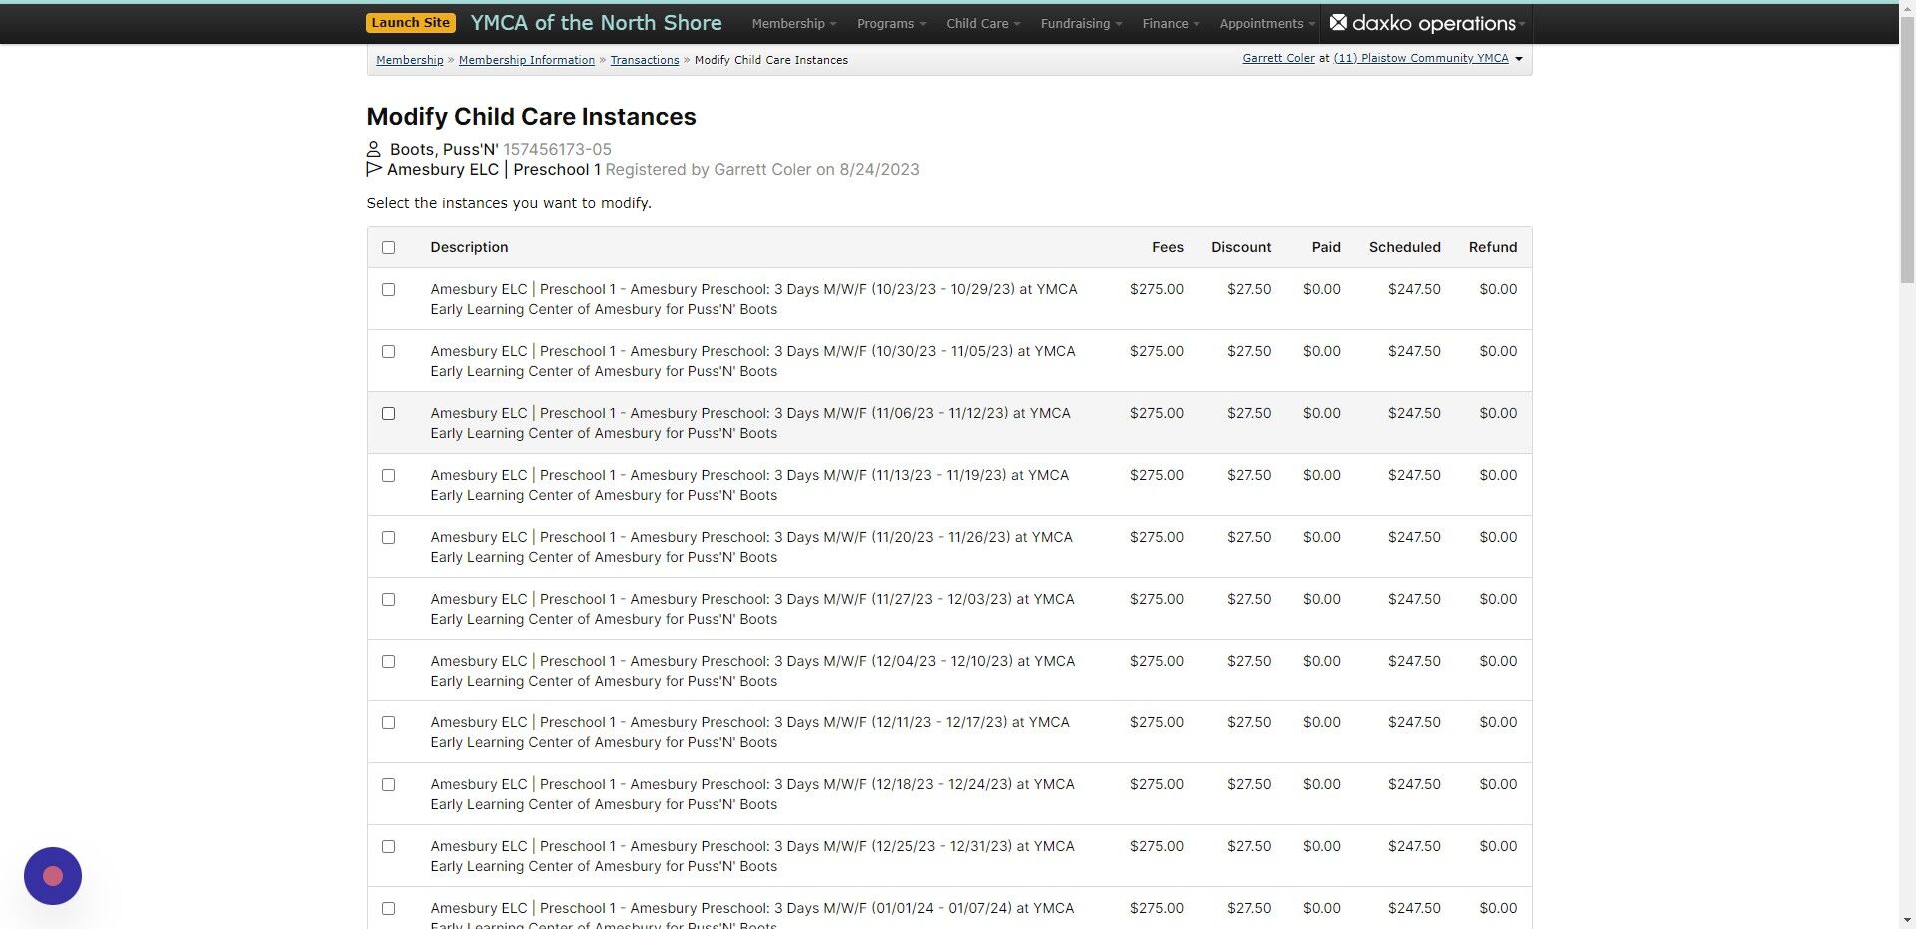
Task: Check the 11/06/23 - 11/12/23 instance checkbox
Action: click(388, 413)
